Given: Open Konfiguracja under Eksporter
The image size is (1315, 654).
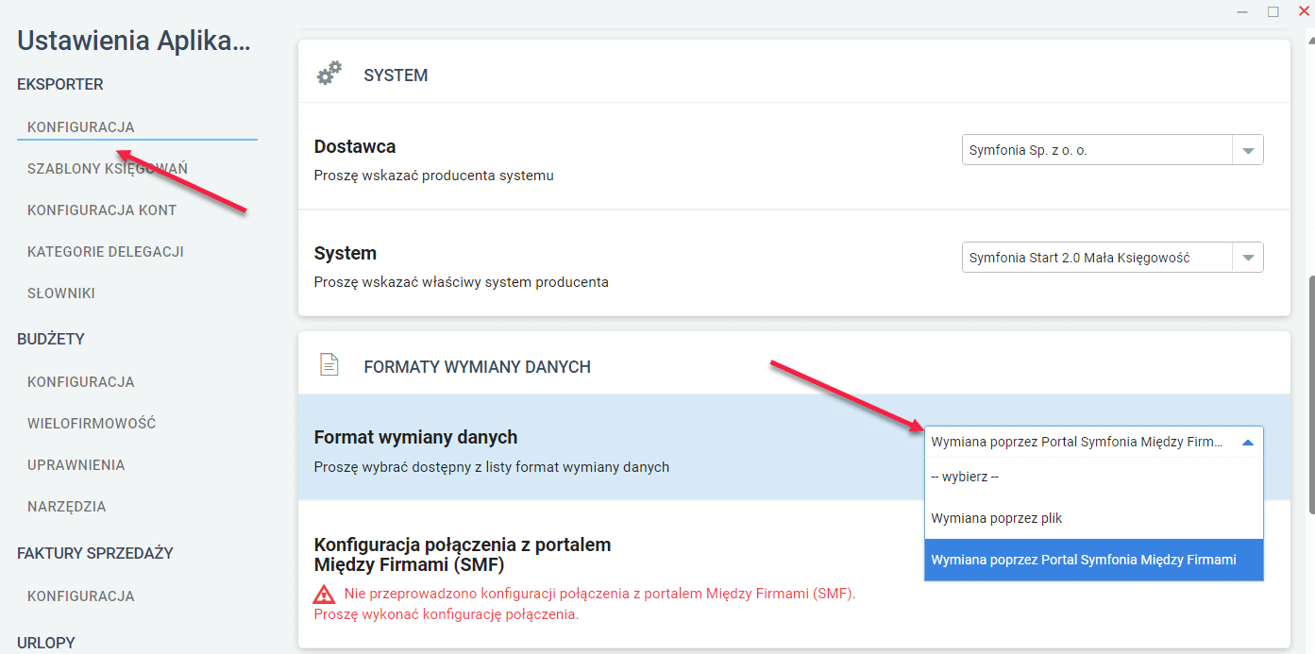Looking at the screenshot, I should pos(81,127).
